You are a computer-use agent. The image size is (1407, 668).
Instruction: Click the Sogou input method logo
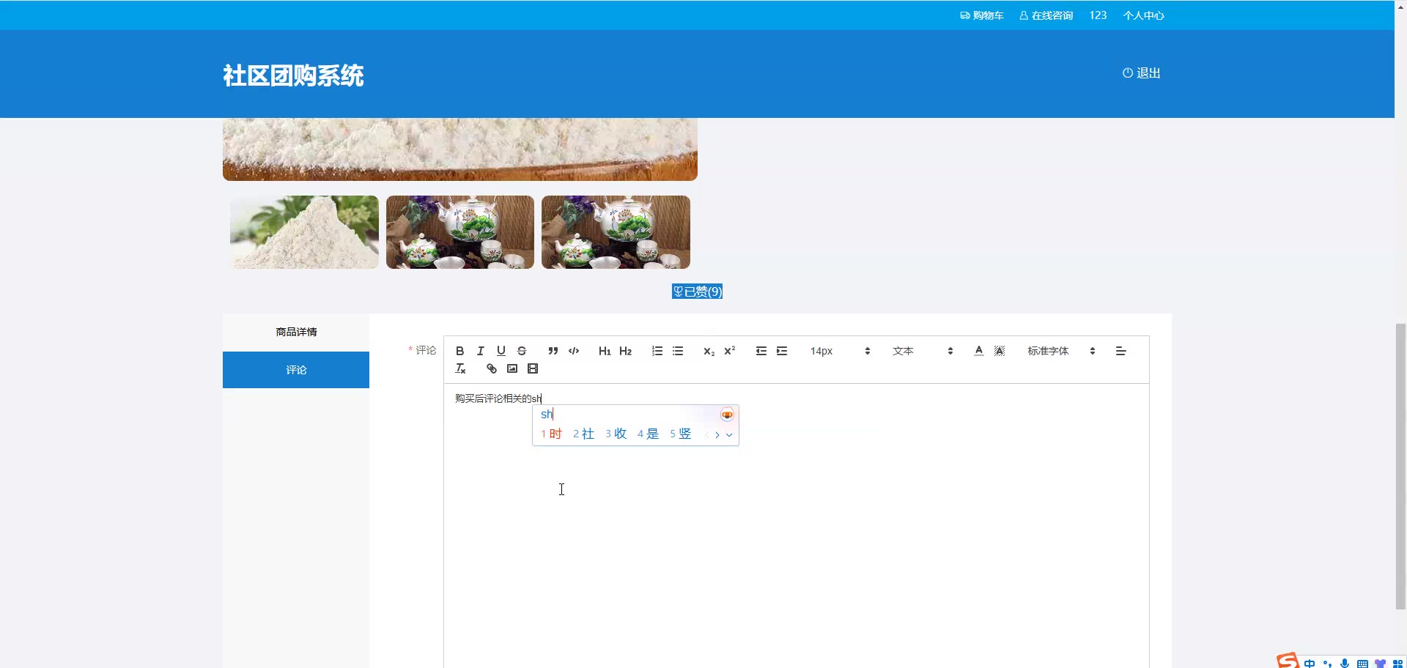1288,661
